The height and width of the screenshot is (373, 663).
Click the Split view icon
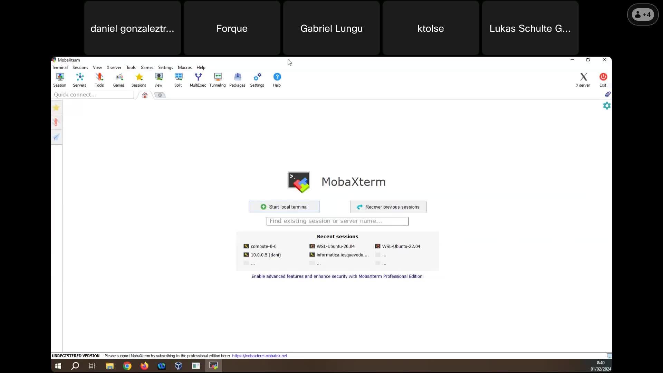click(x=178, y=79)
